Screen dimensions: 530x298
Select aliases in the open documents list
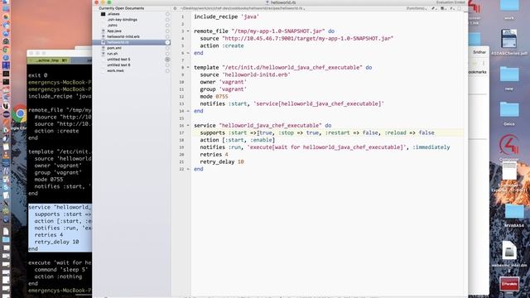[x=113, y=14]
